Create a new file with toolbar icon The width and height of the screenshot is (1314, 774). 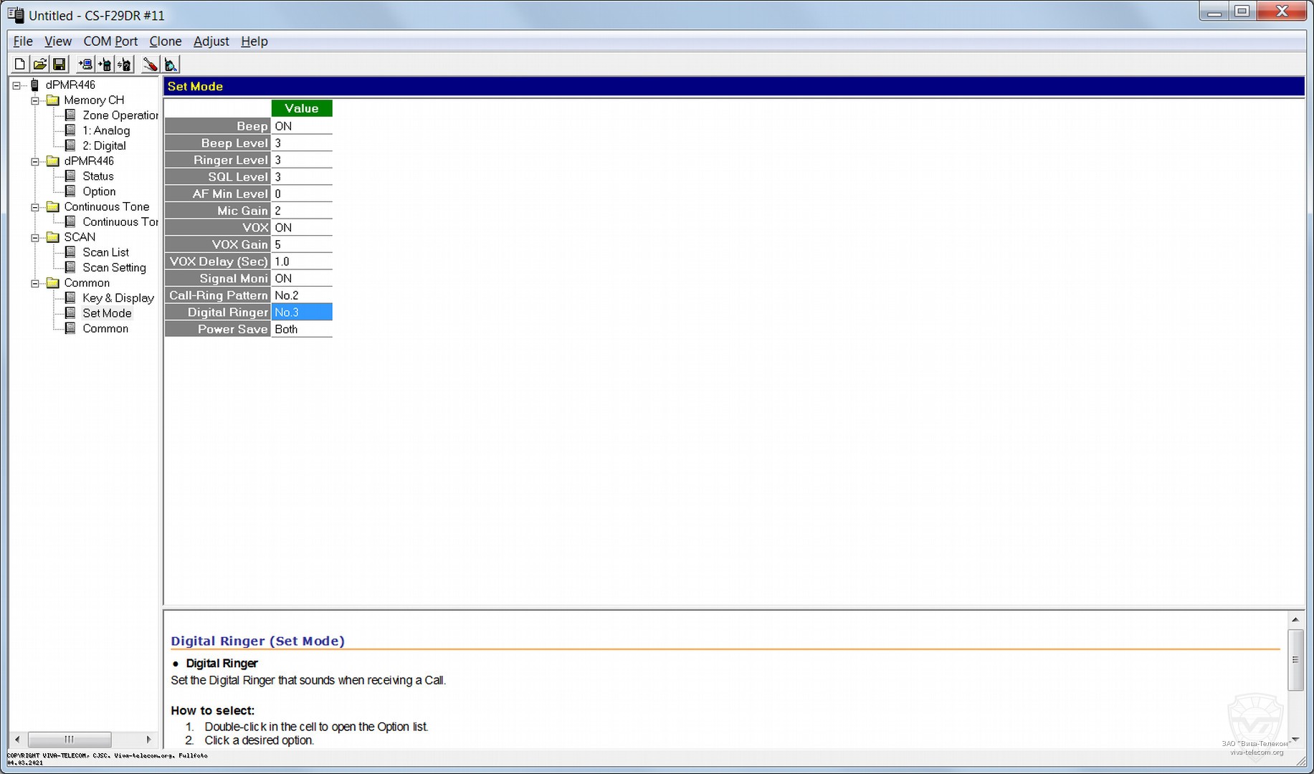[x=20, y=64]
